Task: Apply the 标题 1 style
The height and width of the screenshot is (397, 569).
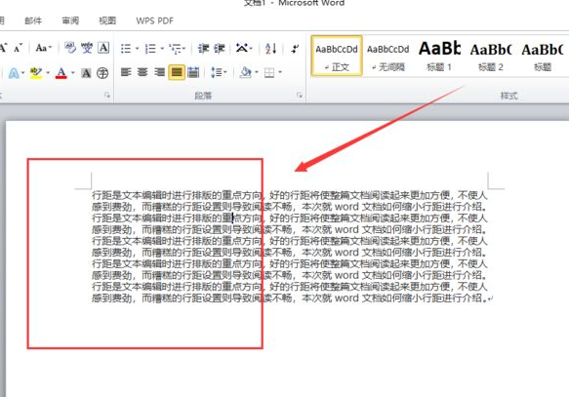Action: (x=439, y=56)
